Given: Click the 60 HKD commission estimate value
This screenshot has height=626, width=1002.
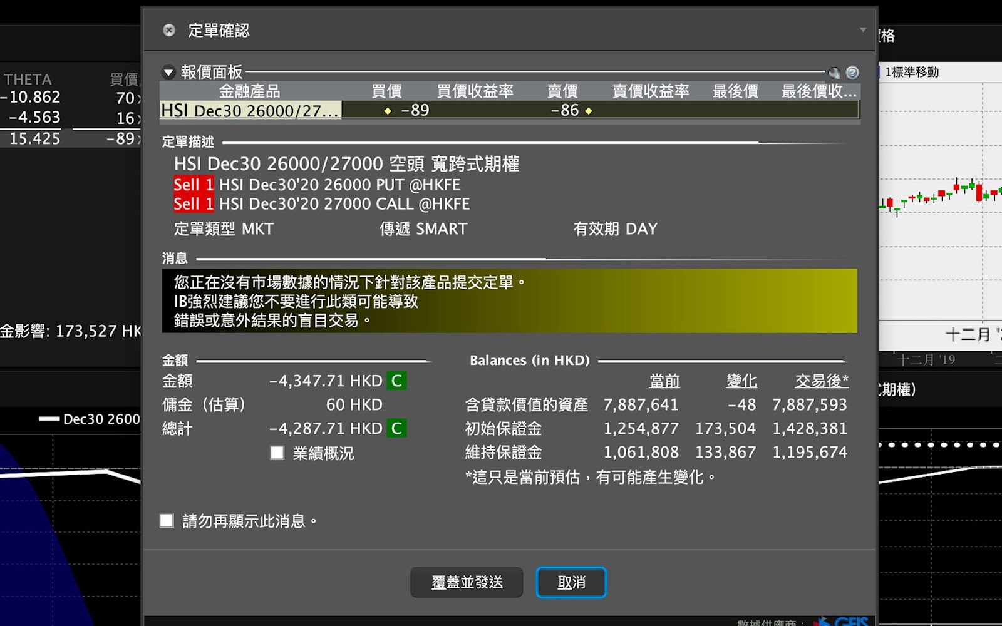Looking at the screenshot, I should (354, 404).
